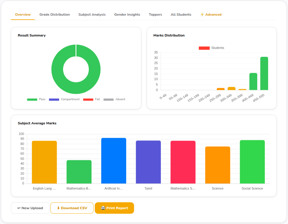Image resolution: width=288 pixels, height=224 pixels.
Task: Click the purple Tamil average bar
Action: 149,162
